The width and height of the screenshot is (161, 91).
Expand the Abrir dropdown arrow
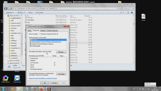pos(24,12)
